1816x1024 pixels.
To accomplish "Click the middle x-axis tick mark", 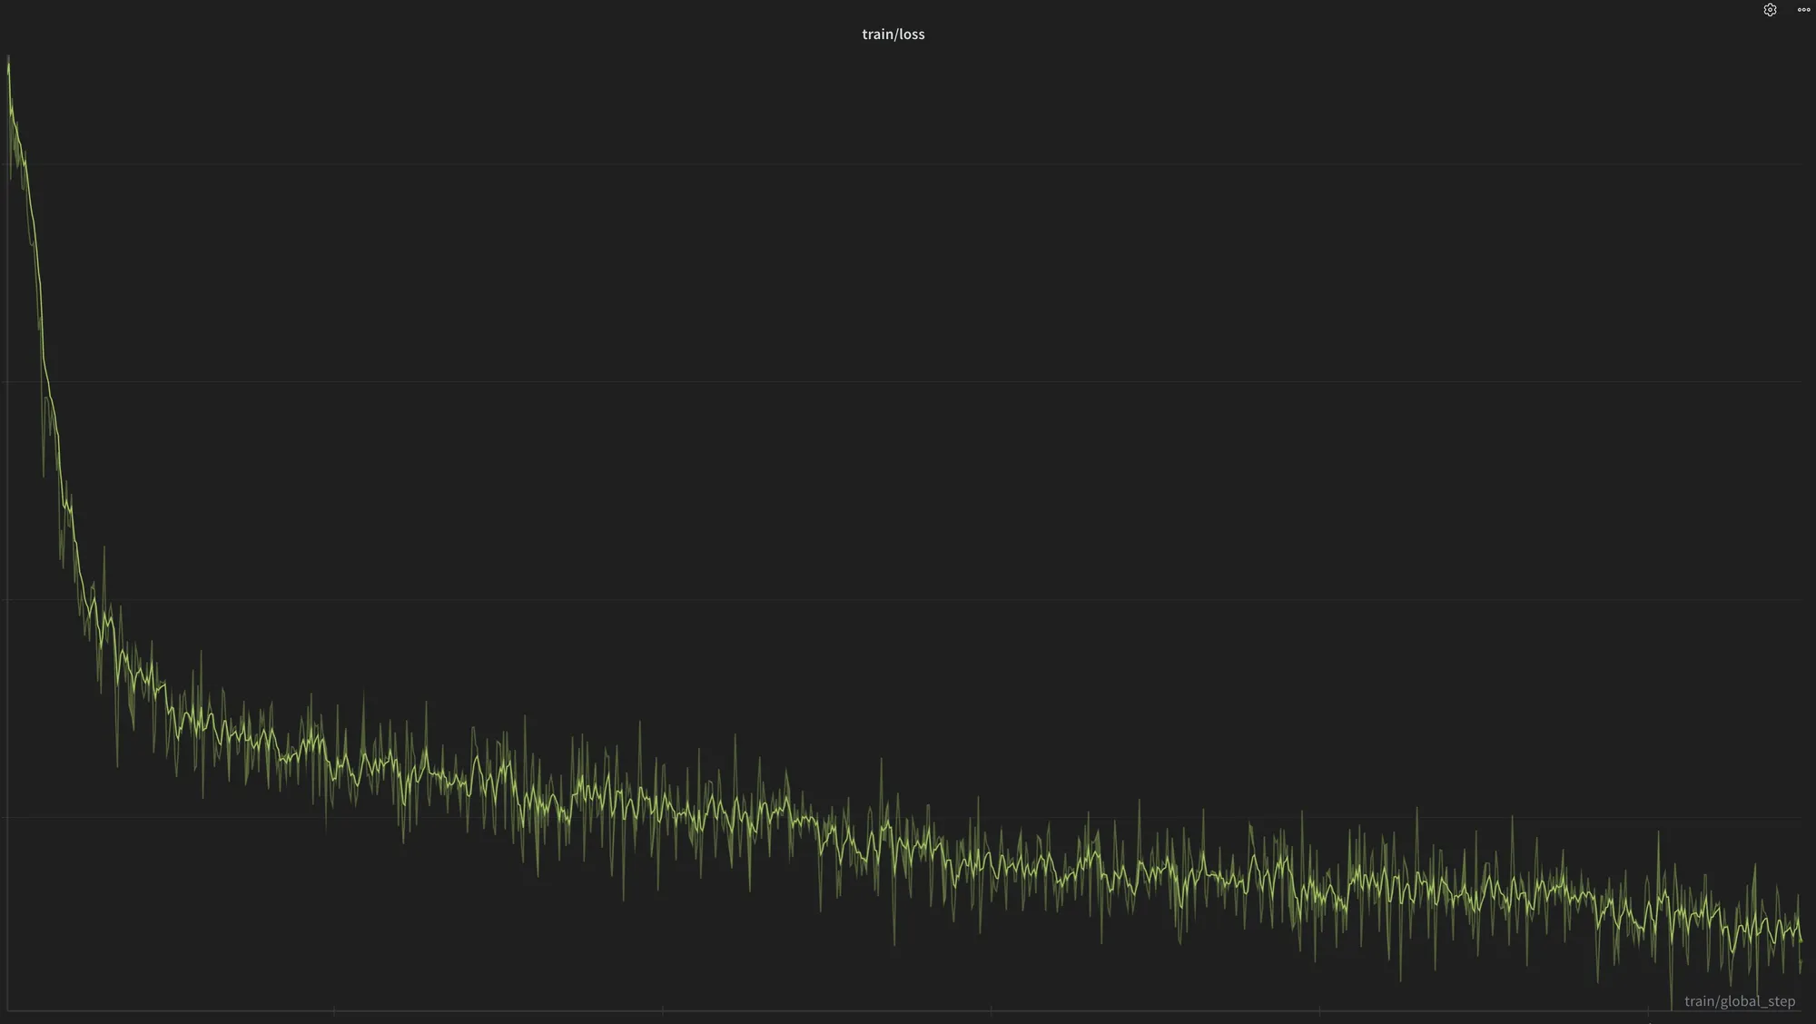I will [991, 1010].
